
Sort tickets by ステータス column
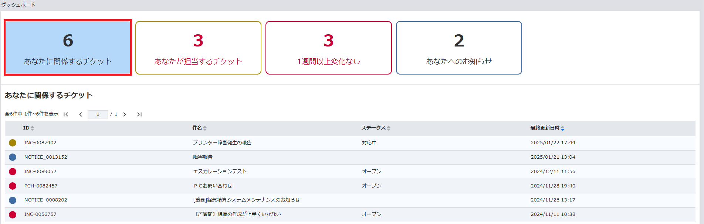(376, 128)
